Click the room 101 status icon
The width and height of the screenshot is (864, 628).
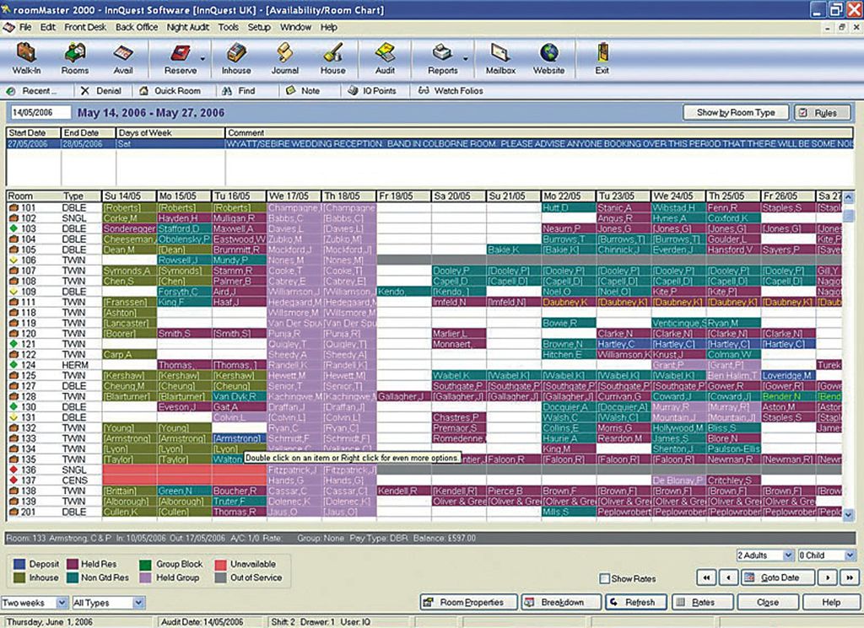point(13,207)
